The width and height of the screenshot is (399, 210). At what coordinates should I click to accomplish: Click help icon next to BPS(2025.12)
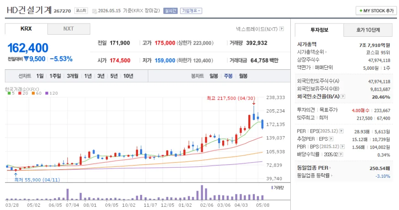click(x=343, y=147)
